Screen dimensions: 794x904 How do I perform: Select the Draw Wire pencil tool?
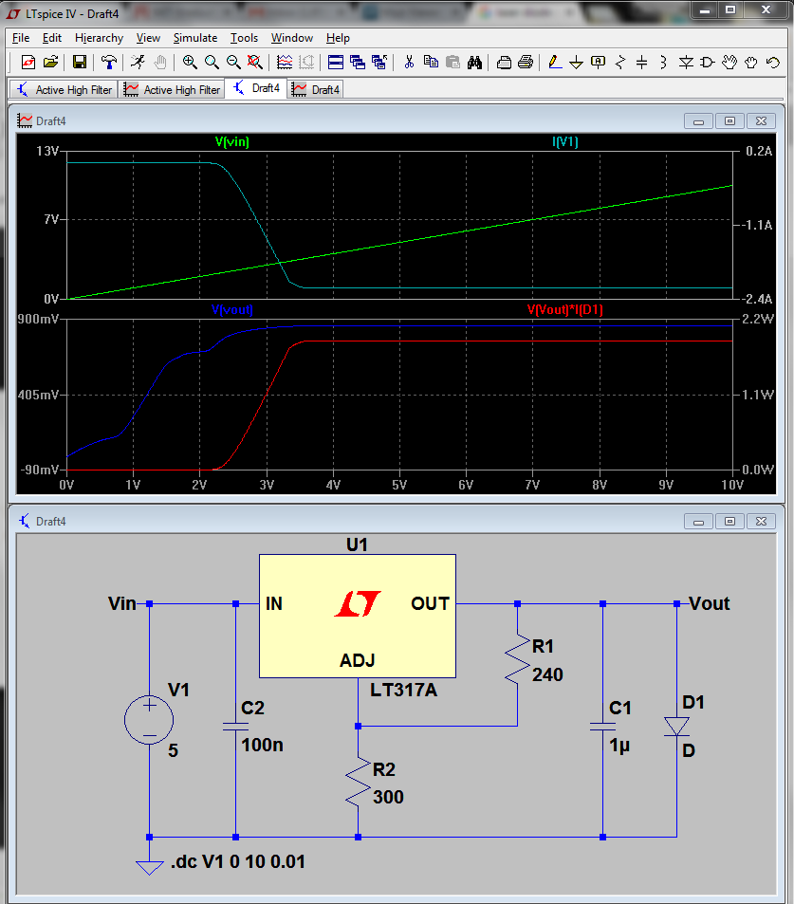coord(555,62)
